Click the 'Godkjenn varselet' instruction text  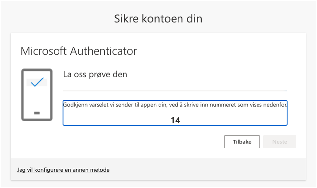pyautogui.click(x=175, y=105)
